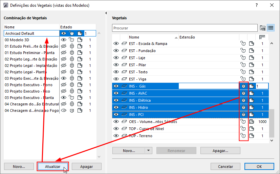Viewport: 280px width, 174px height.
Task: Click layers list scrollbar up arrow
Action: (272, 43)
